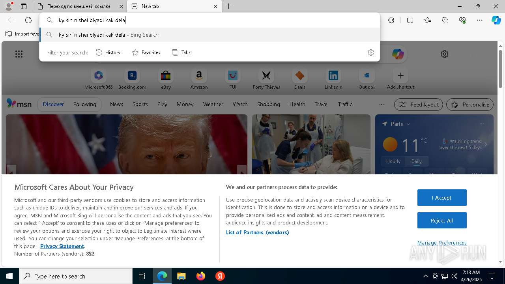This screenshot has height=284, width=505.
Task: Switch weather to Daily view
Action: [417, 161]
